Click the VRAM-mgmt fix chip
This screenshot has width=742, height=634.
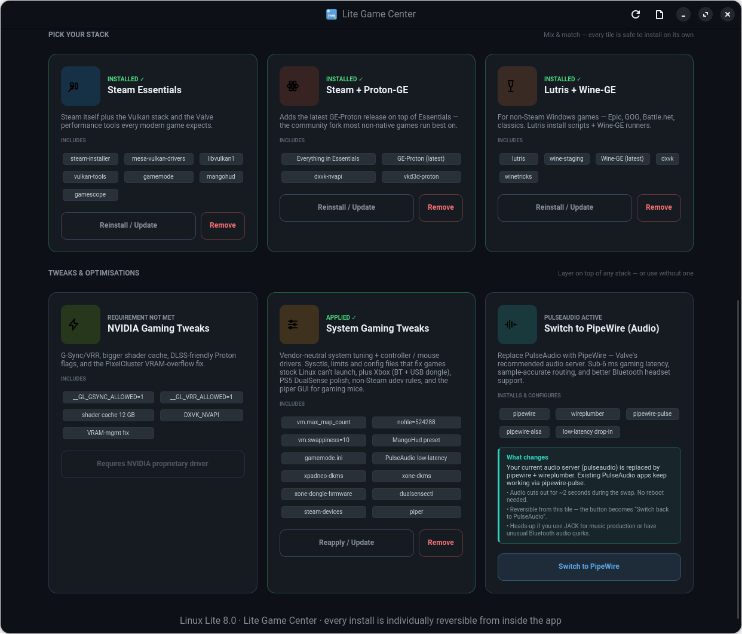[108, 433]
